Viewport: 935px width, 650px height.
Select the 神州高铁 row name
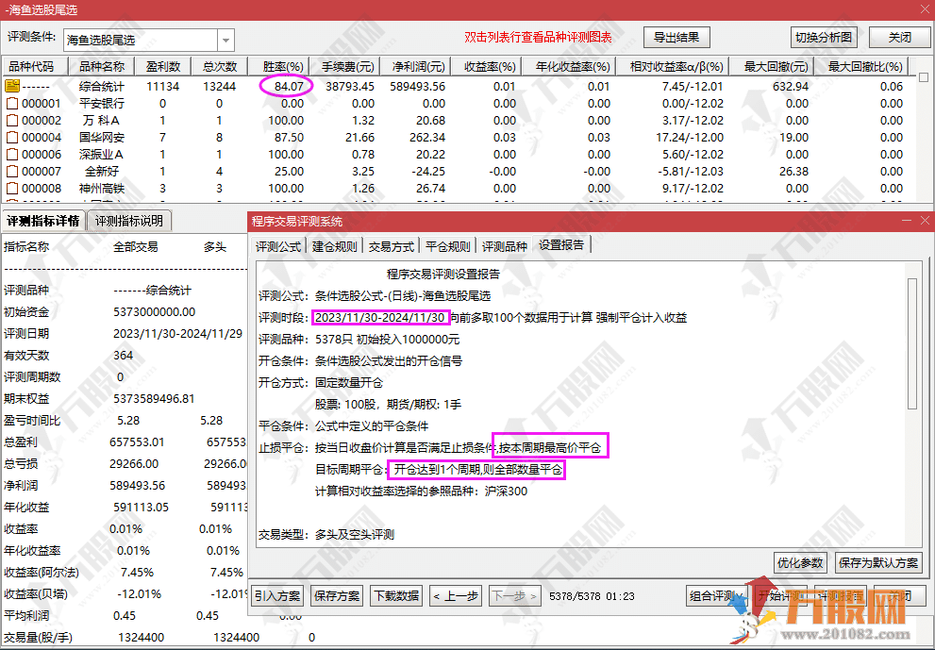point(102,189)
